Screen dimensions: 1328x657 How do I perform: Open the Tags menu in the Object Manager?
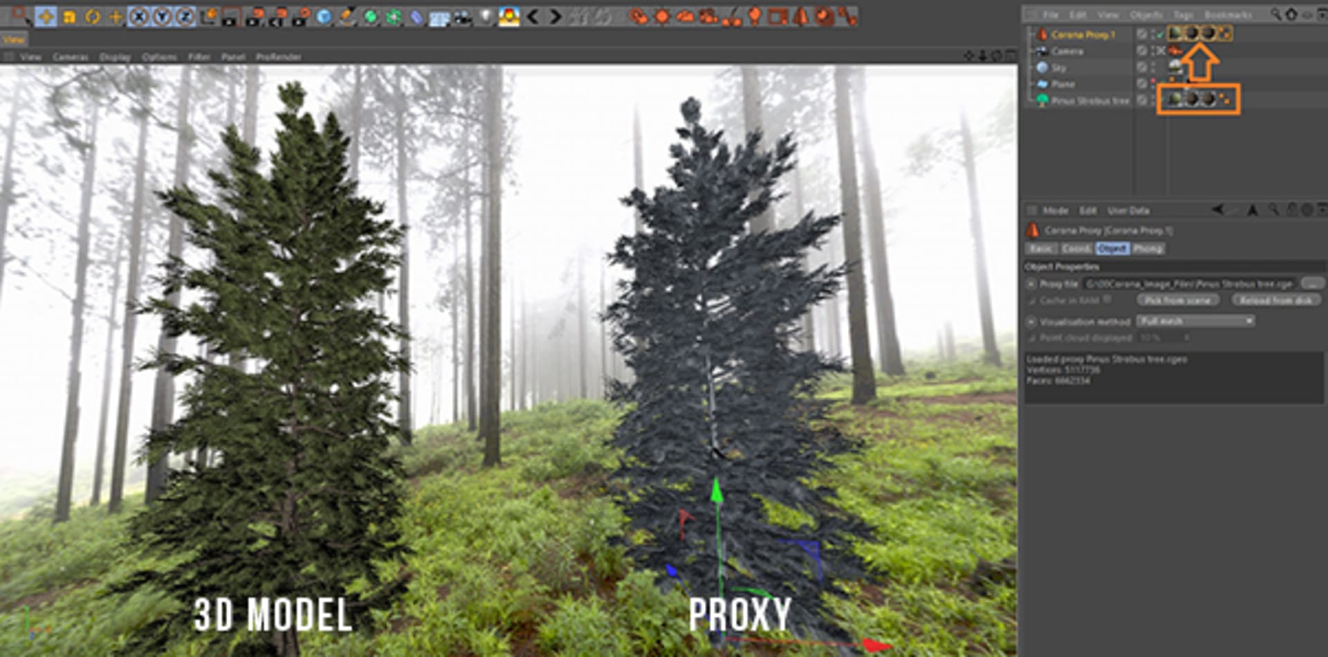[1183, 15]
